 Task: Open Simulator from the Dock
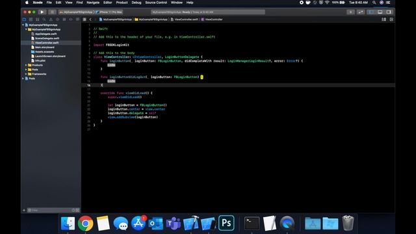click(x=209, y=223)
